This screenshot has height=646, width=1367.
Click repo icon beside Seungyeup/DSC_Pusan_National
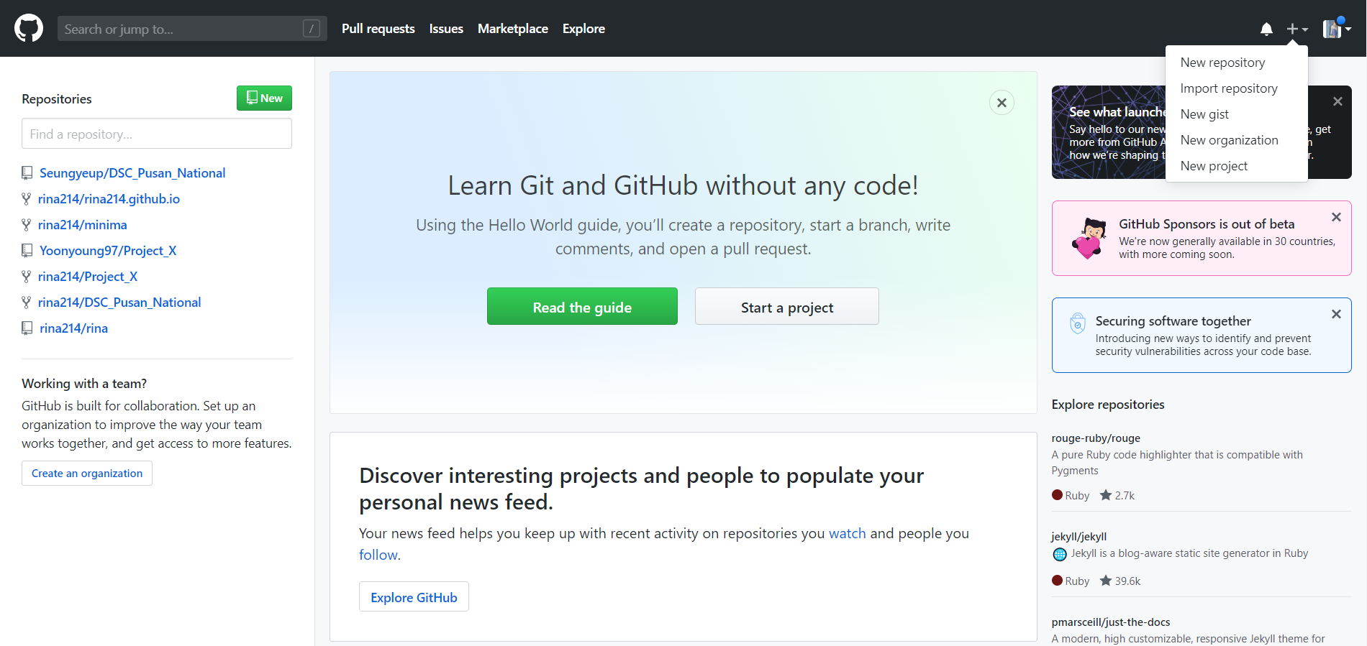tap(27, 173)
